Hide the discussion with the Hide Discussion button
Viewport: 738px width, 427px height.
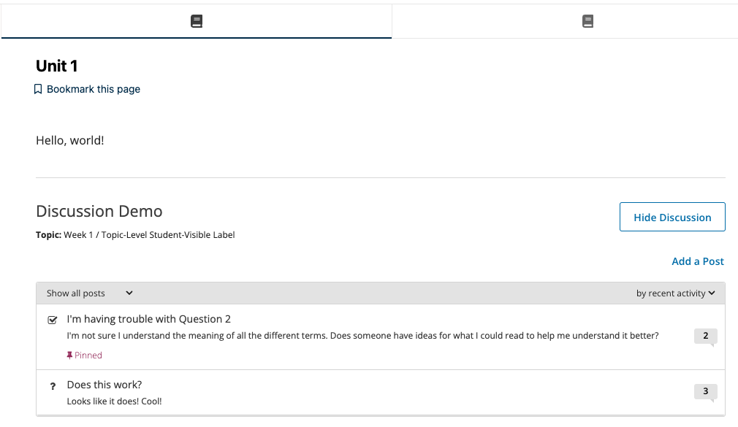tap(672, 217)
